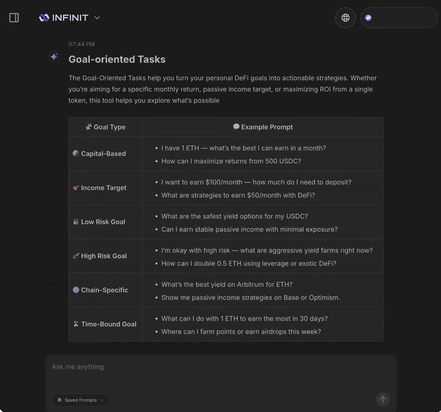Open the Saved Prompts dropdown
This screenshot has height=412, width=441.
[x=81, y=400]
